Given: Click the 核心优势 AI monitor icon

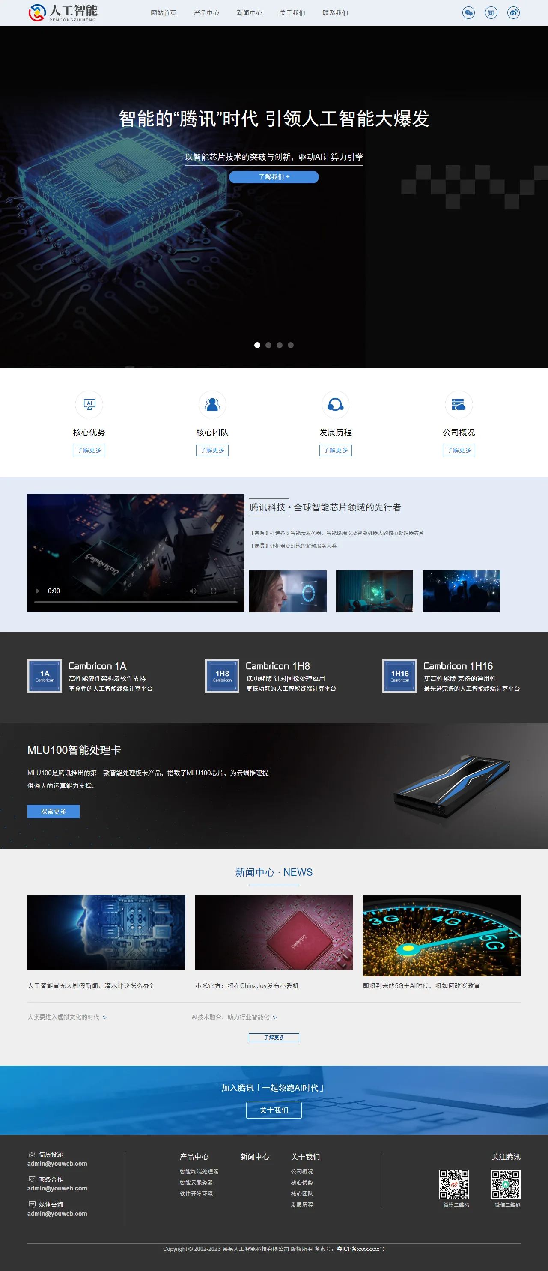Looking at the screenshot, I should coord(89,405).
